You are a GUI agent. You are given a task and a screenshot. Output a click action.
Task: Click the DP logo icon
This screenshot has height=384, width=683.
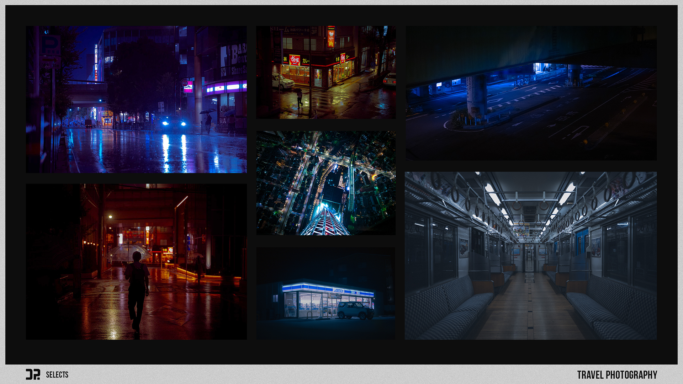(33, 374)
